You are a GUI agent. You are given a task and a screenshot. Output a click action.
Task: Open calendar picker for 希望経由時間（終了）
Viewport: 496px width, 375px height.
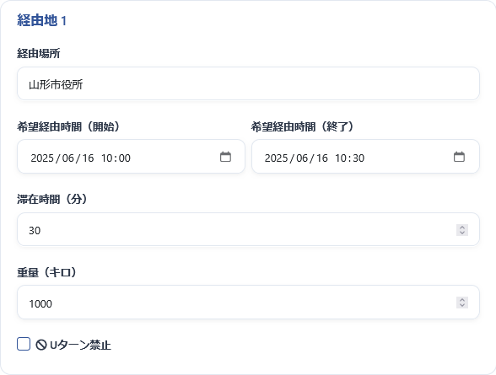click(x=459, y=157)
